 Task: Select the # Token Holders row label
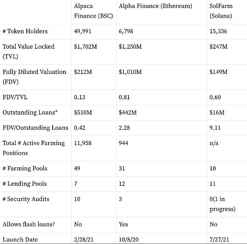click(x=25, y=31)
